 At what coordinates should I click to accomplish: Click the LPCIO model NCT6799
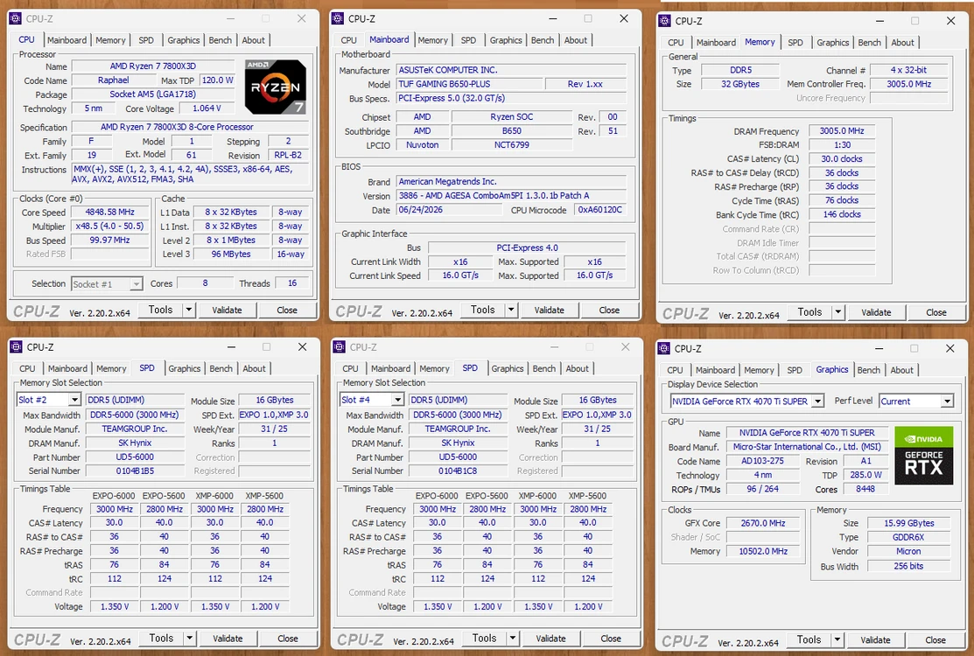point(511,144)
